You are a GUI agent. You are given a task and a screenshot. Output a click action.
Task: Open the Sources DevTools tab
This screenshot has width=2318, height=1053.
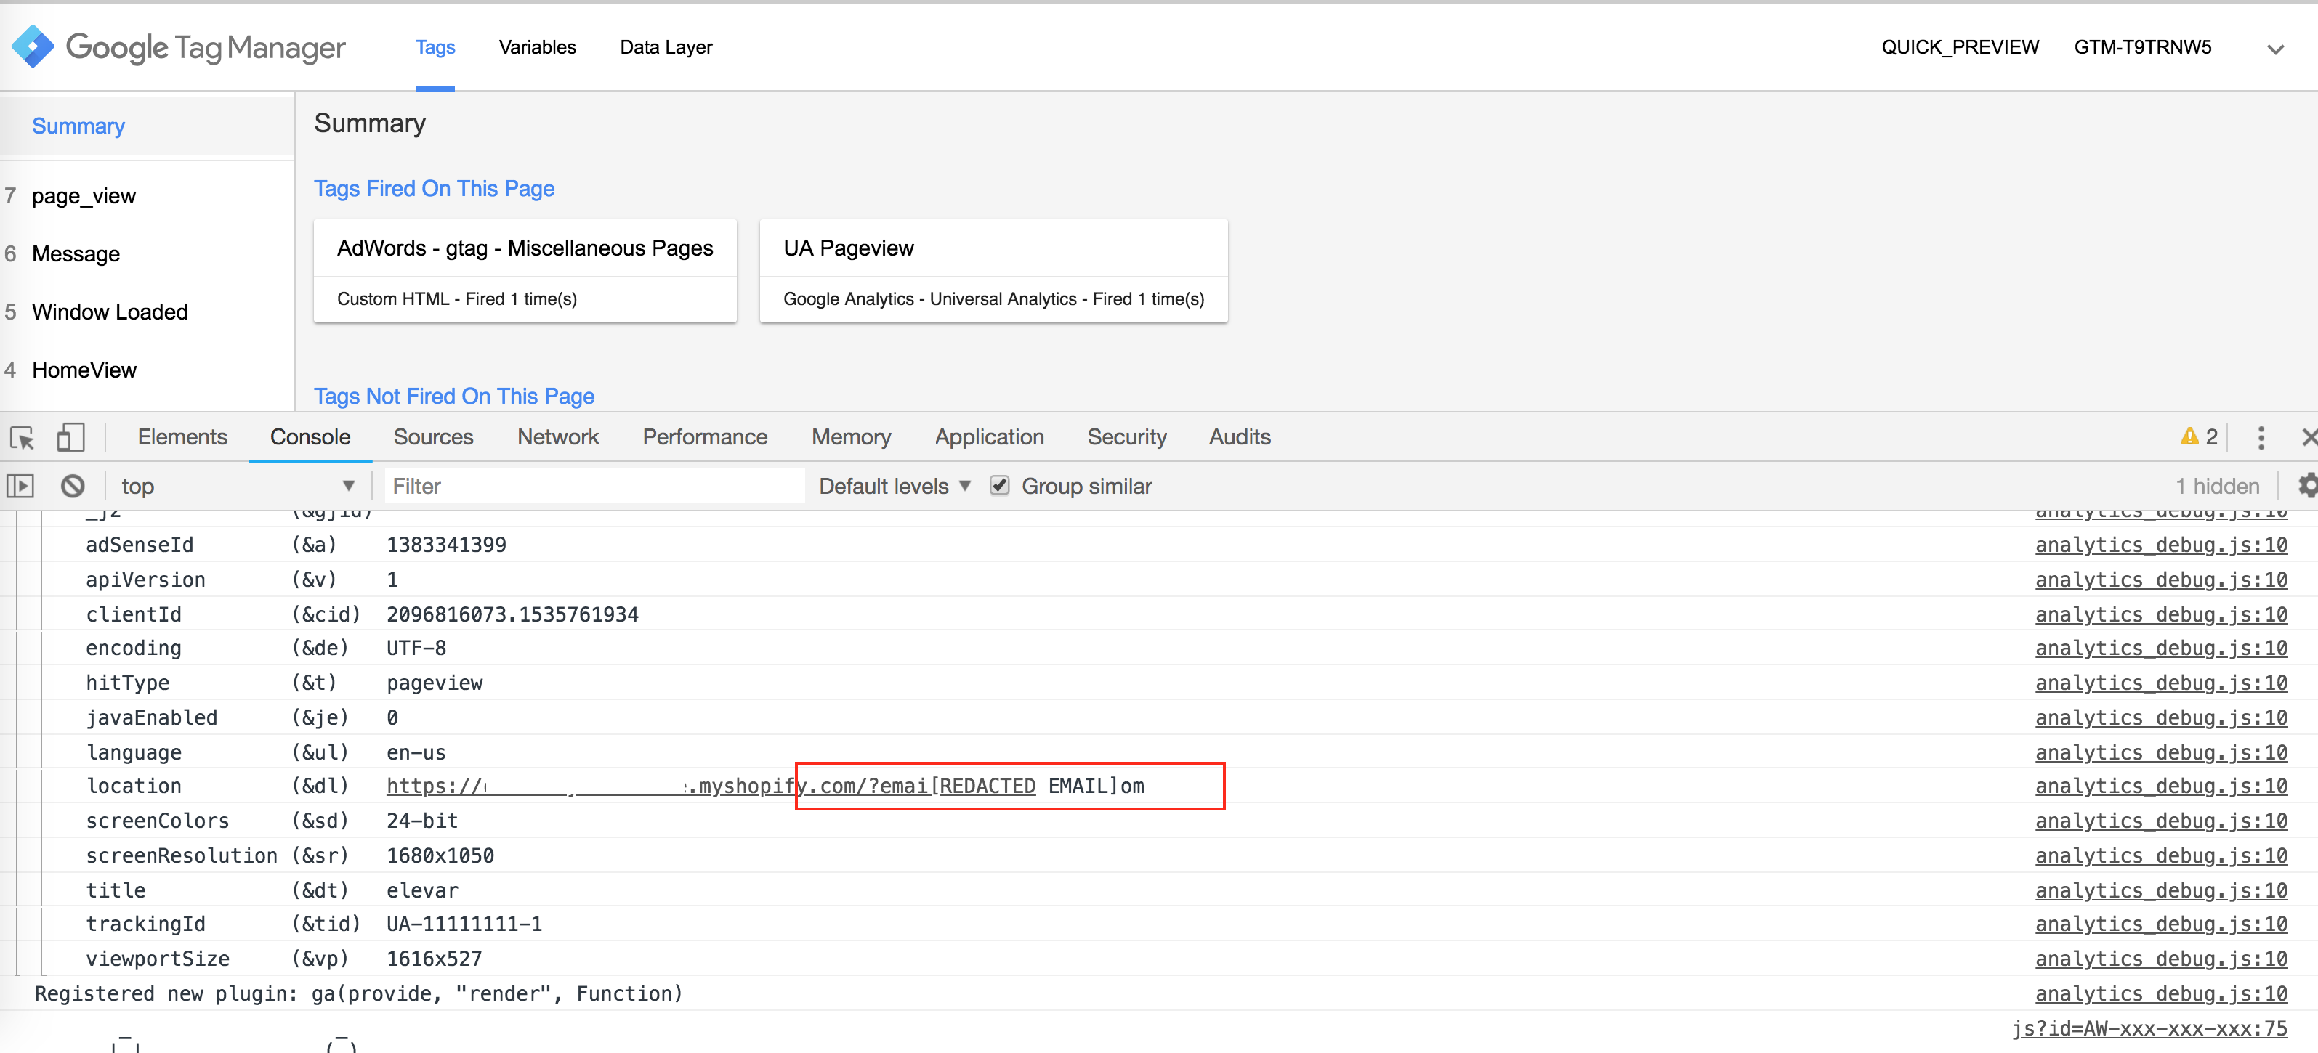tap(434, 437)
